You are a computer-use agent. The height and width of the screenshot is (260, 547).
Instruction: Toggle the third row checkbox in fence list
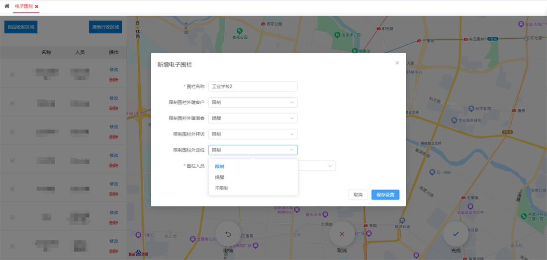12,131
